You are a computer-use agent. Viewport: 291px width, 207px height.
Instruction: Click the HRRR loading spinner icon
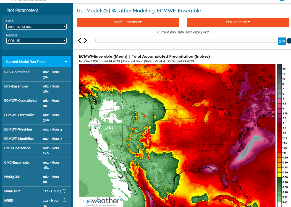pyautogui.click(x=64, y=200)
